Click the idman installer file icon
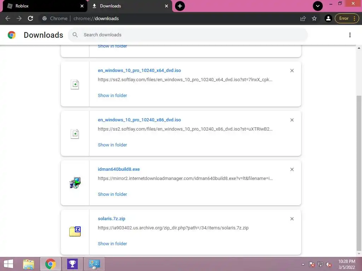 (x=75, y=183)
